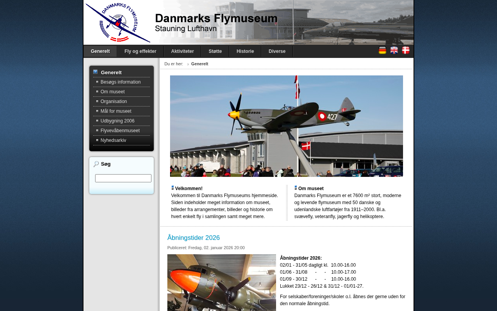Focus the Søg search input field
497x311 pixels.
(123, 178)
